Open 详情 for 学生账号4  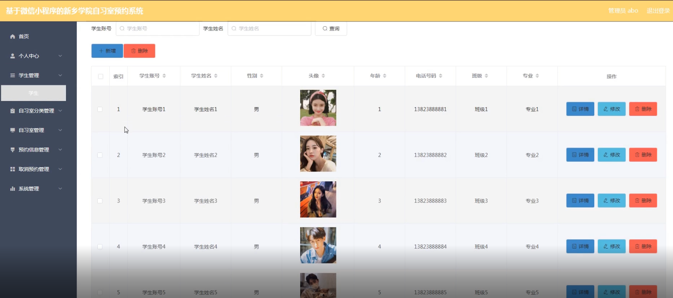580,246
